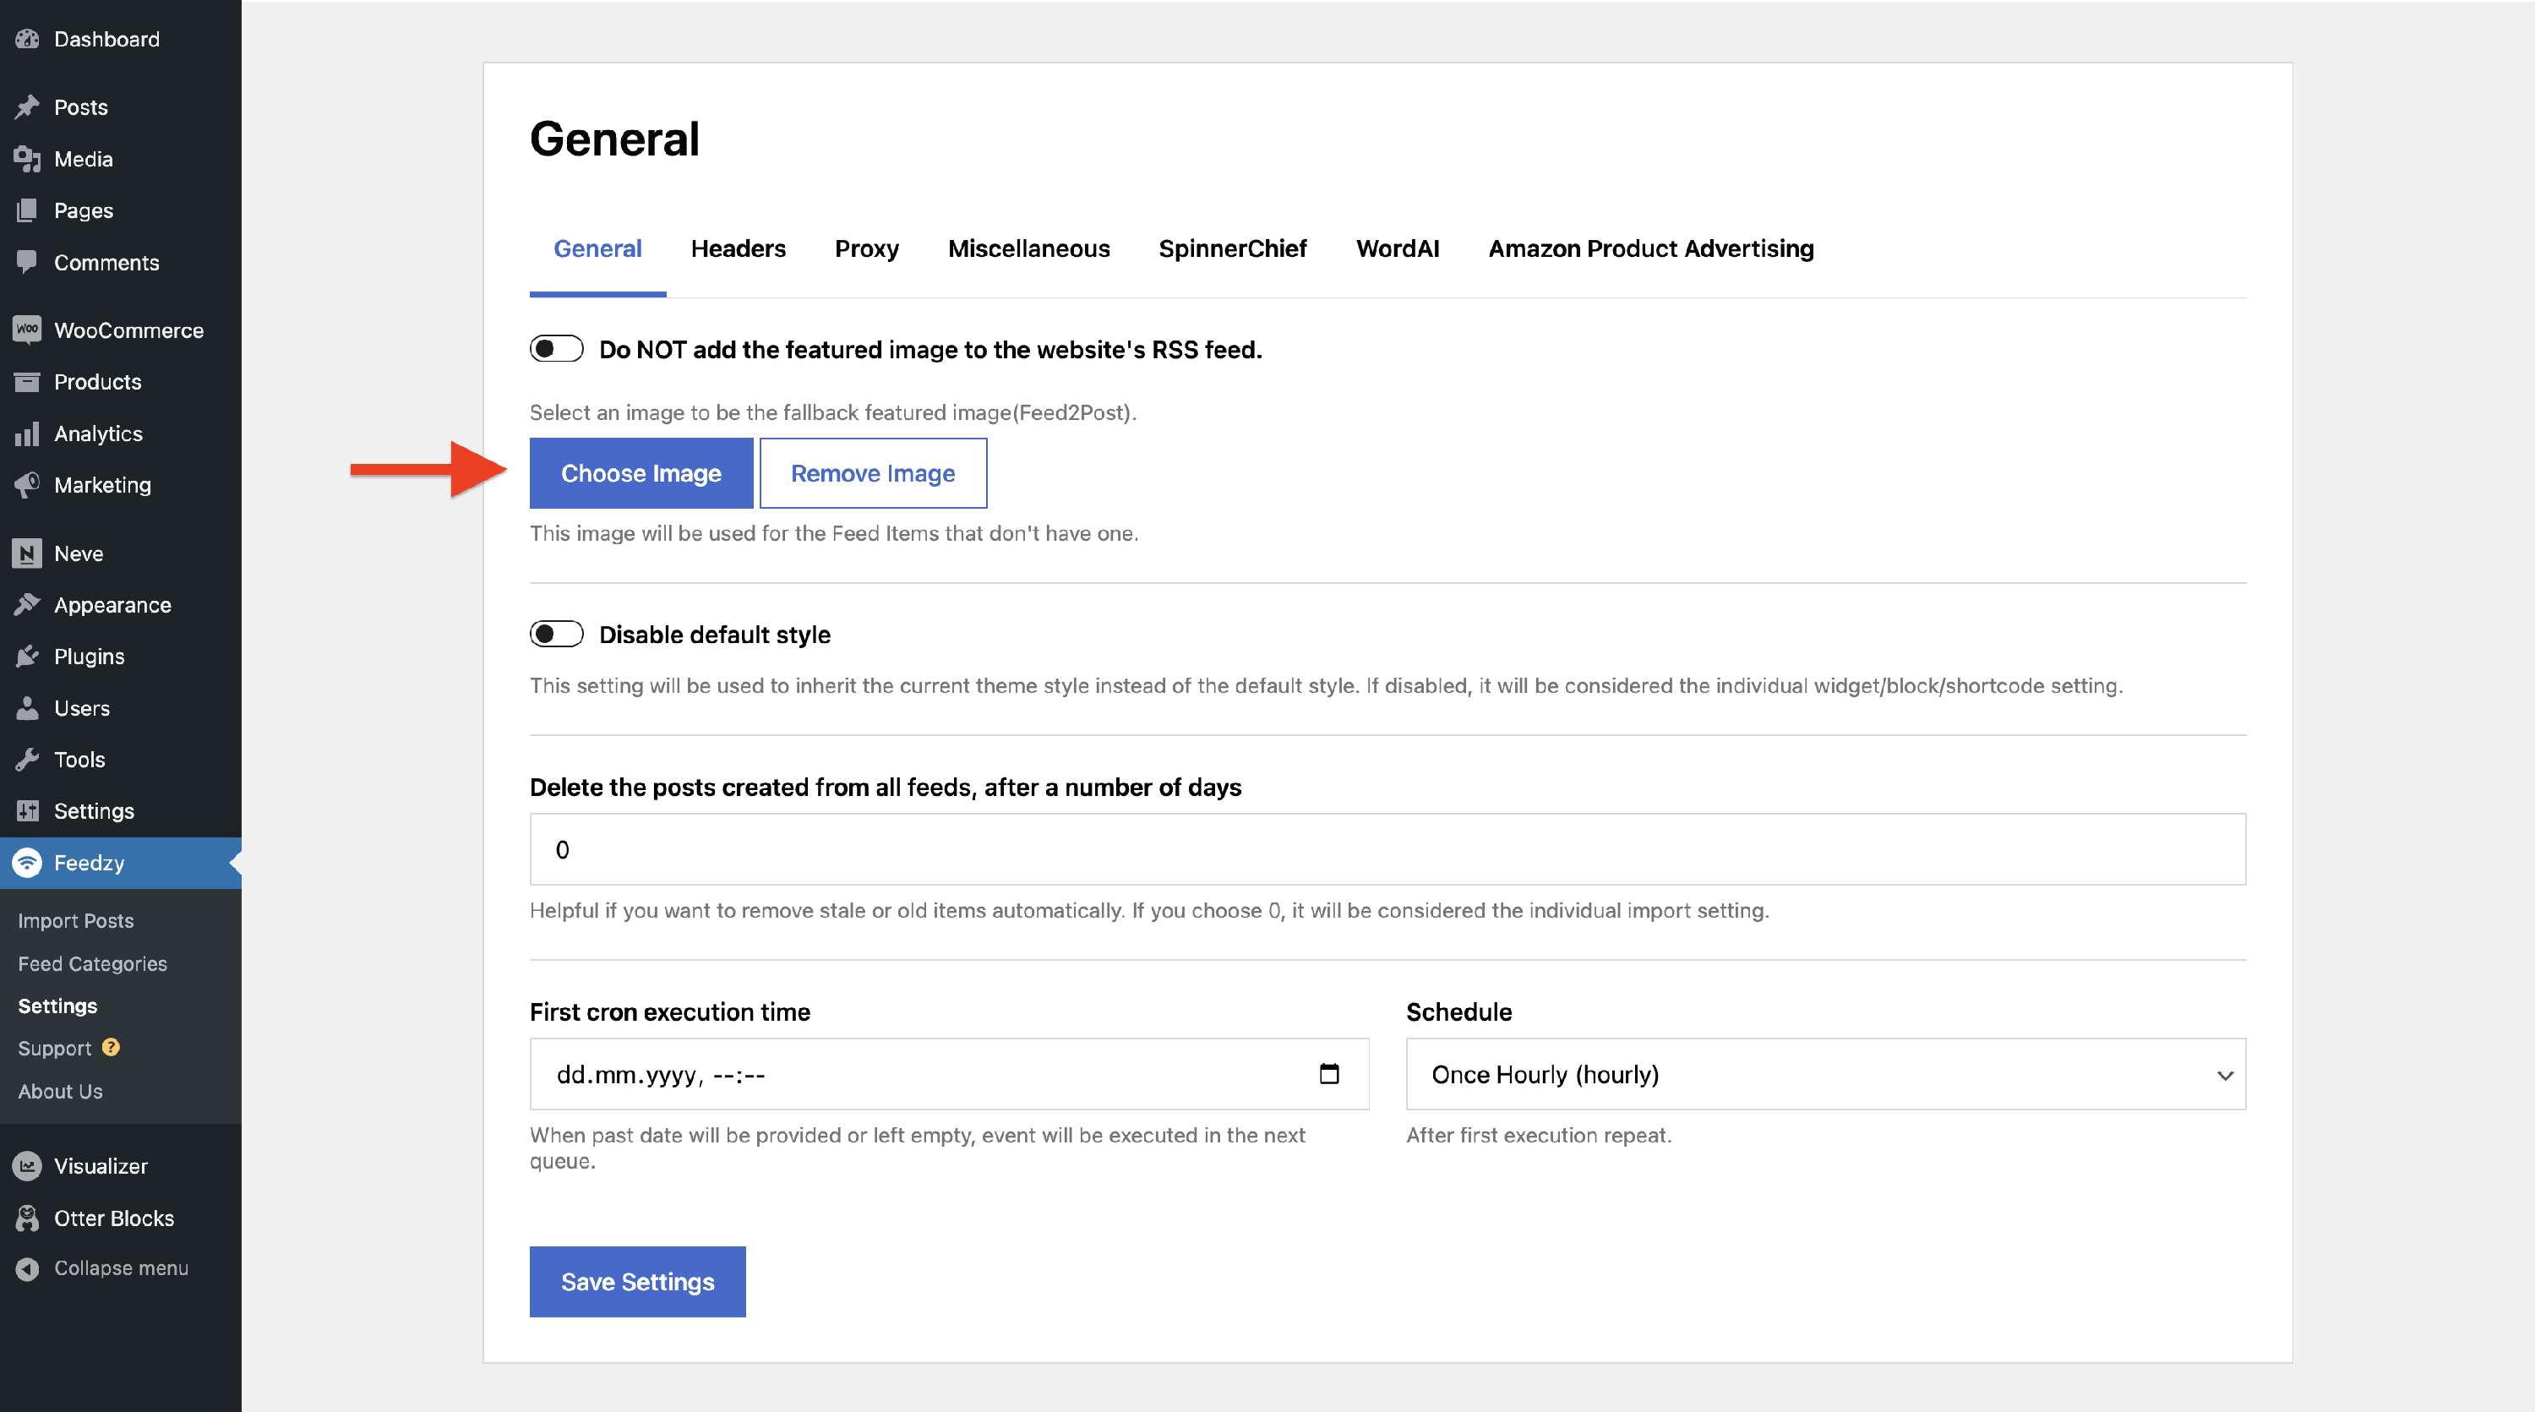Open Visualizer via its chart icon
Image resolution: width=2535 pixels, height=1412 pixels.
(26, 1166)
